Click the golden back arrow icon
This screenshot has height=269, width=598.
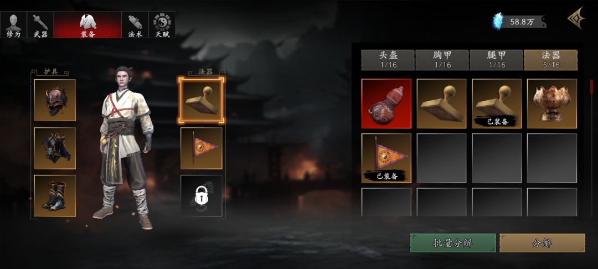[x=576, y=18]
